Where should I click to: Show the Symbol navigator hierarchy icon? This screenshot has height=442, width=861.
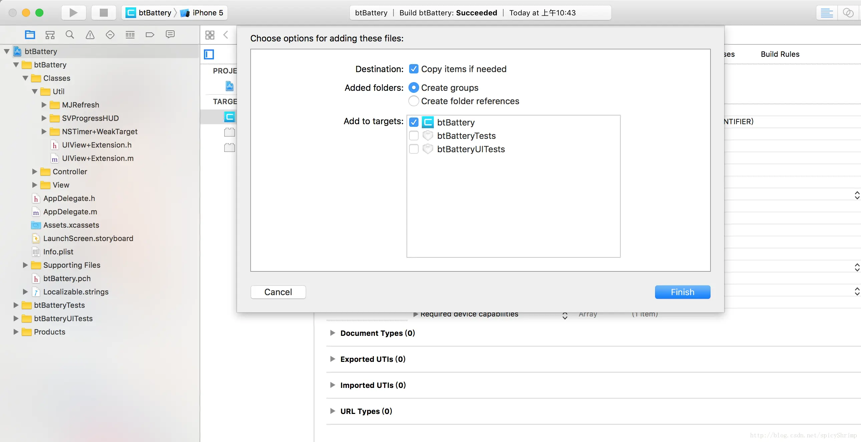click(x=50, y=34)
